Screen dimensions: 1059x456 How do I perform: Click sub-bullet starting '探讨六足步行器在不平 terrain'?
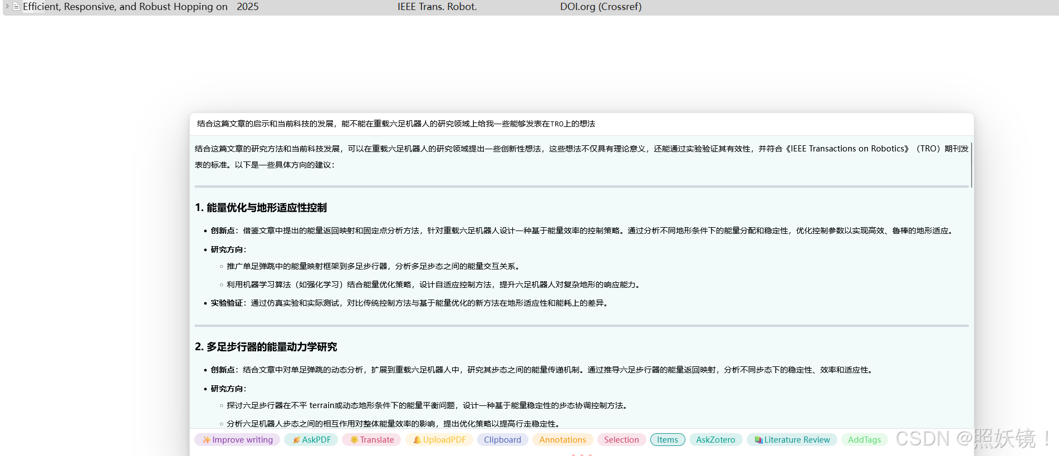click(428, 405)
